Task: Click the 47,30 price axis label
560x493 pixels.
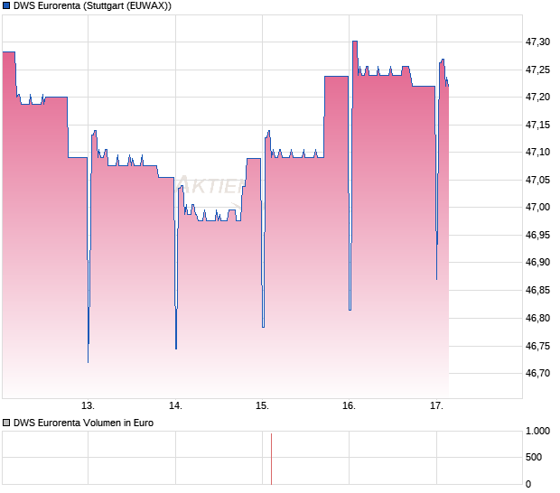Action: coord(537,42)
